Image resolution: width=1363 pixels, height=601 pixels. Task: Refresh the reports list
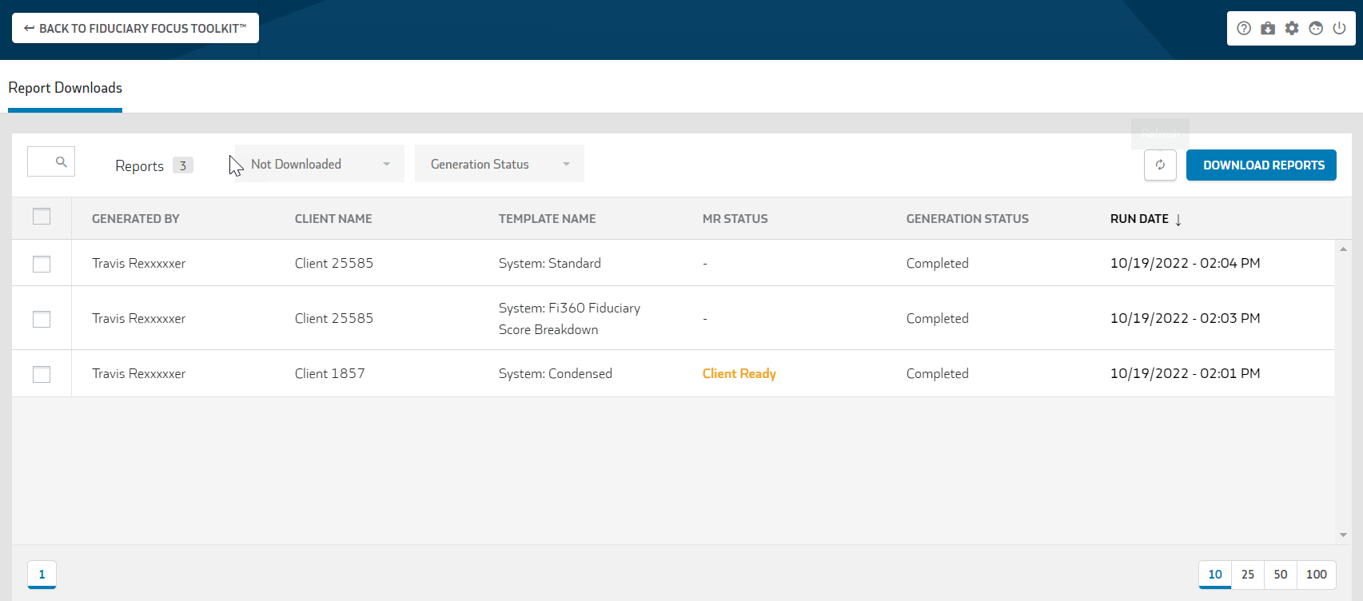[1160, 165]
